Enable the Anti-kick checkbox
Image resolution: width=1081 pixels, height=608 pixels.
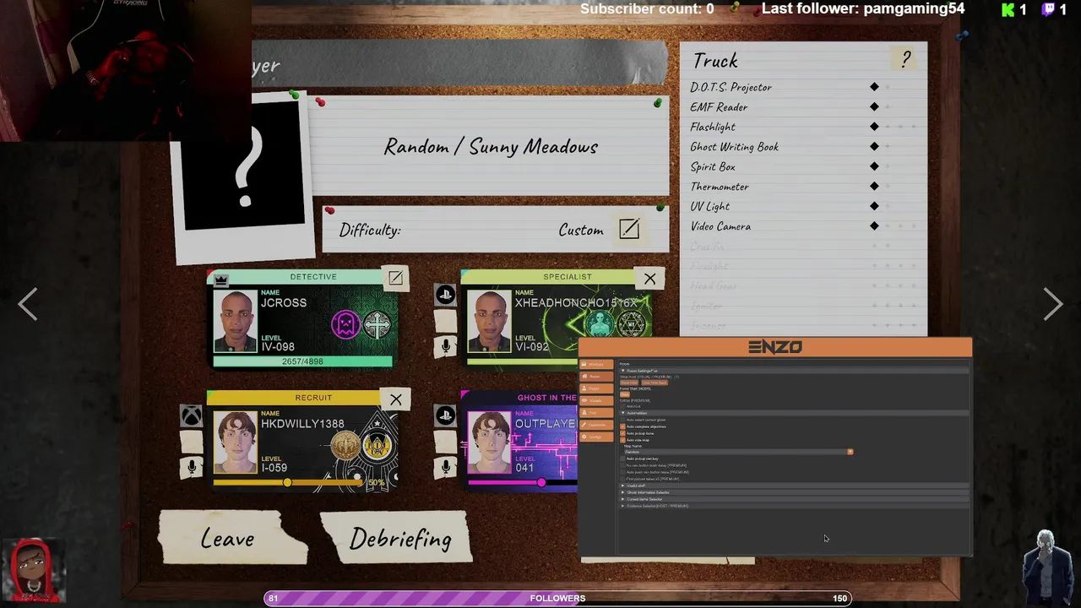[x=622, y=406]
